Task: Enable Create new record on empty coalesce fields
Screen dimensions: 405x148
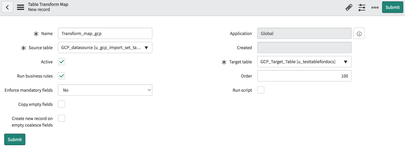Action: tap(62, 118)
